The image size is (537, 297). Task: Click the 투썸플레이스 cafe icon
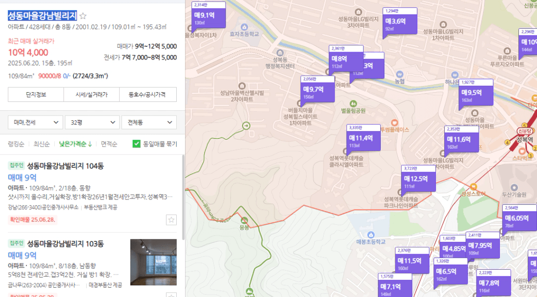tap(394, 123)
